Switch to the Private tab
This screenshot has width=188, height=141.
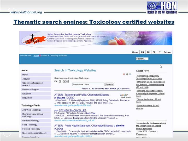click(x=167, y=52)
